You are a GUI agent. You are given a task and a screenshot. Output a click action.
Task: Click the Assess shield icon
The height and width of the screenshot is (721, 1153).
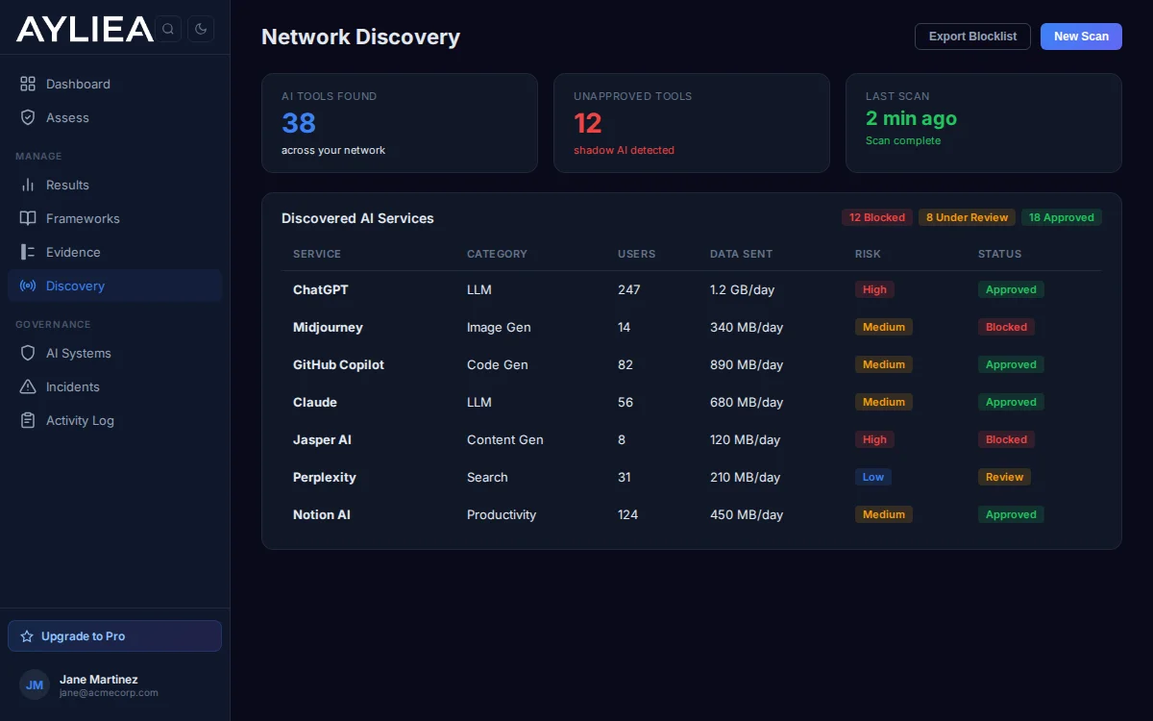(26, 117)
